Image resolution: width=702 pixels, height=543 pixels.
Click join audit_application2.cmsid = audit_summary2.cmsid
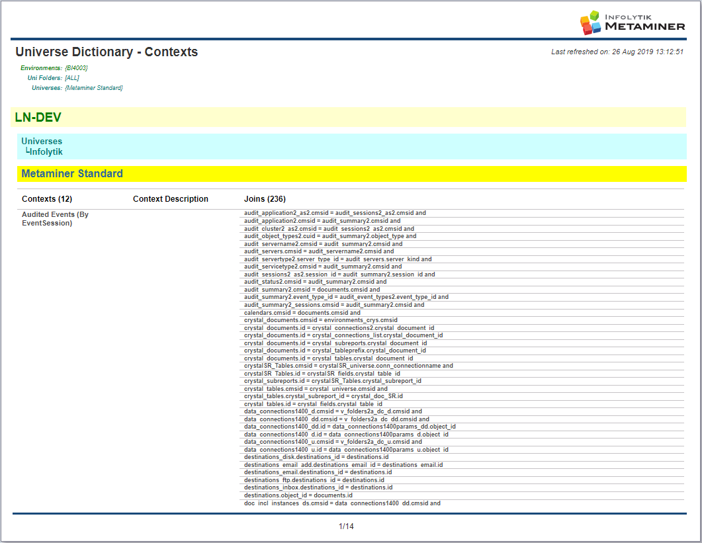click(x=322, y=221)
